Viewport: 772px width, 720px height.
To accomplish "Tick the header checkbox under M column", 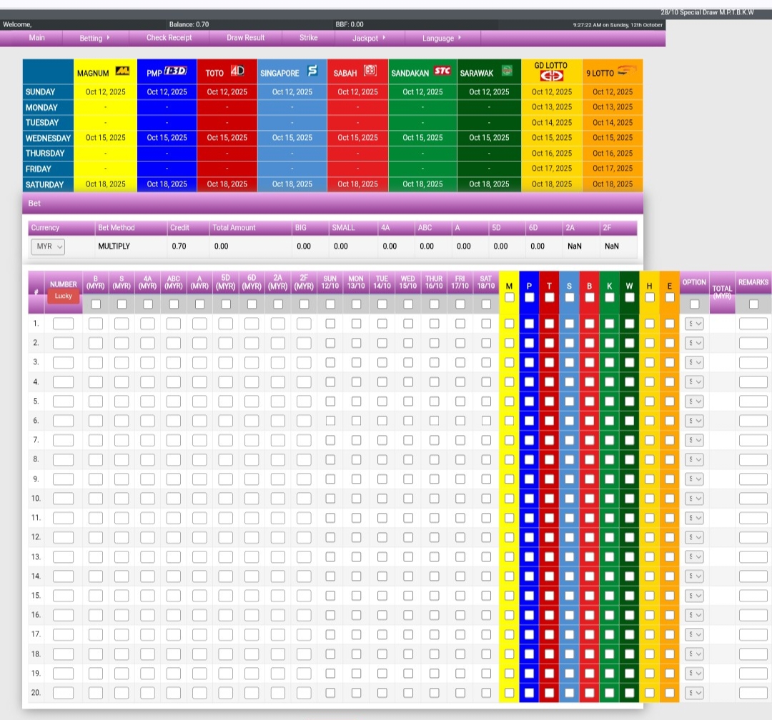I will 509,297.
